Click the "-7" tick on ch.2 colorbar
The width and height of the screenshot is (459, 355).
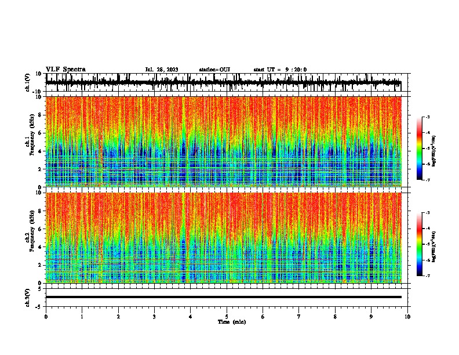tap(428, 276)
